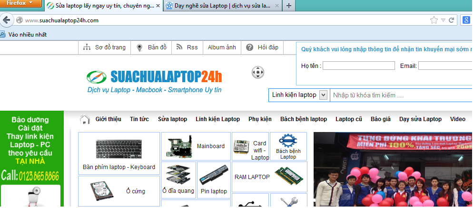The height and width of the screenshot is (208, 474).
Task: Open a new tab with plus button
Action: 289,6
